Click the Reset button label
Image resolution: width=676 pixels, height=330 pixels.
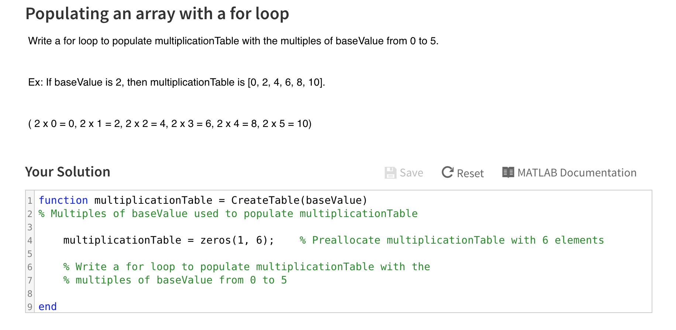click(x=470, y=173)
